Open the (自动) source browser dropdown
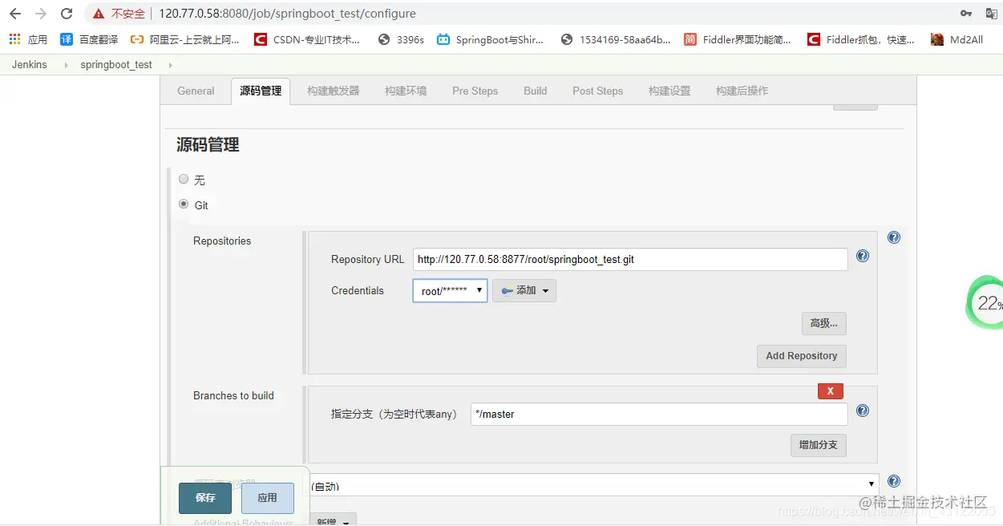The height and width of the screenshot is (526, 1003). click(594, 485)
